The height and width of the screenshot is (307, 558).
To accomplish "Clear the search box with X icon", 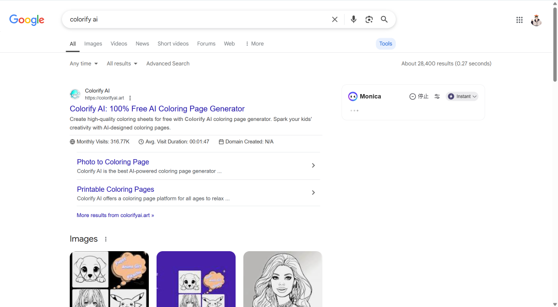I will (x=334, y=19).
